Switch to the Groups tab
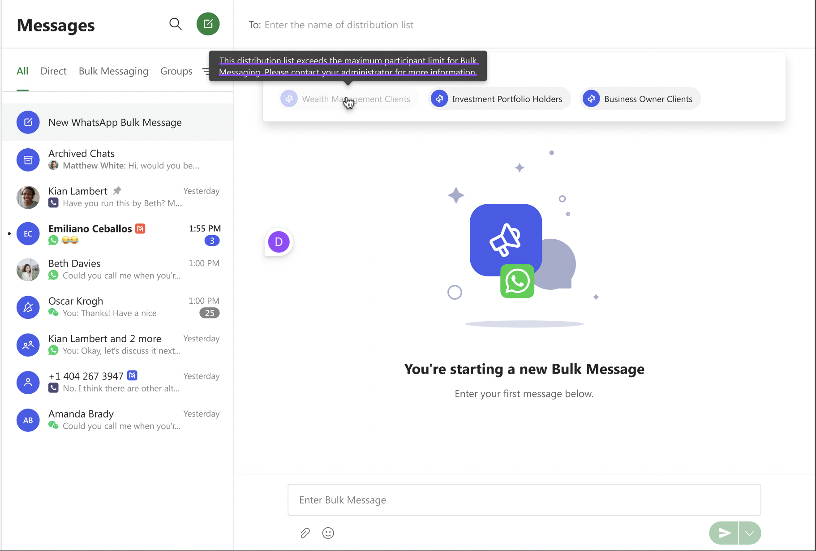 click(176, 71)
